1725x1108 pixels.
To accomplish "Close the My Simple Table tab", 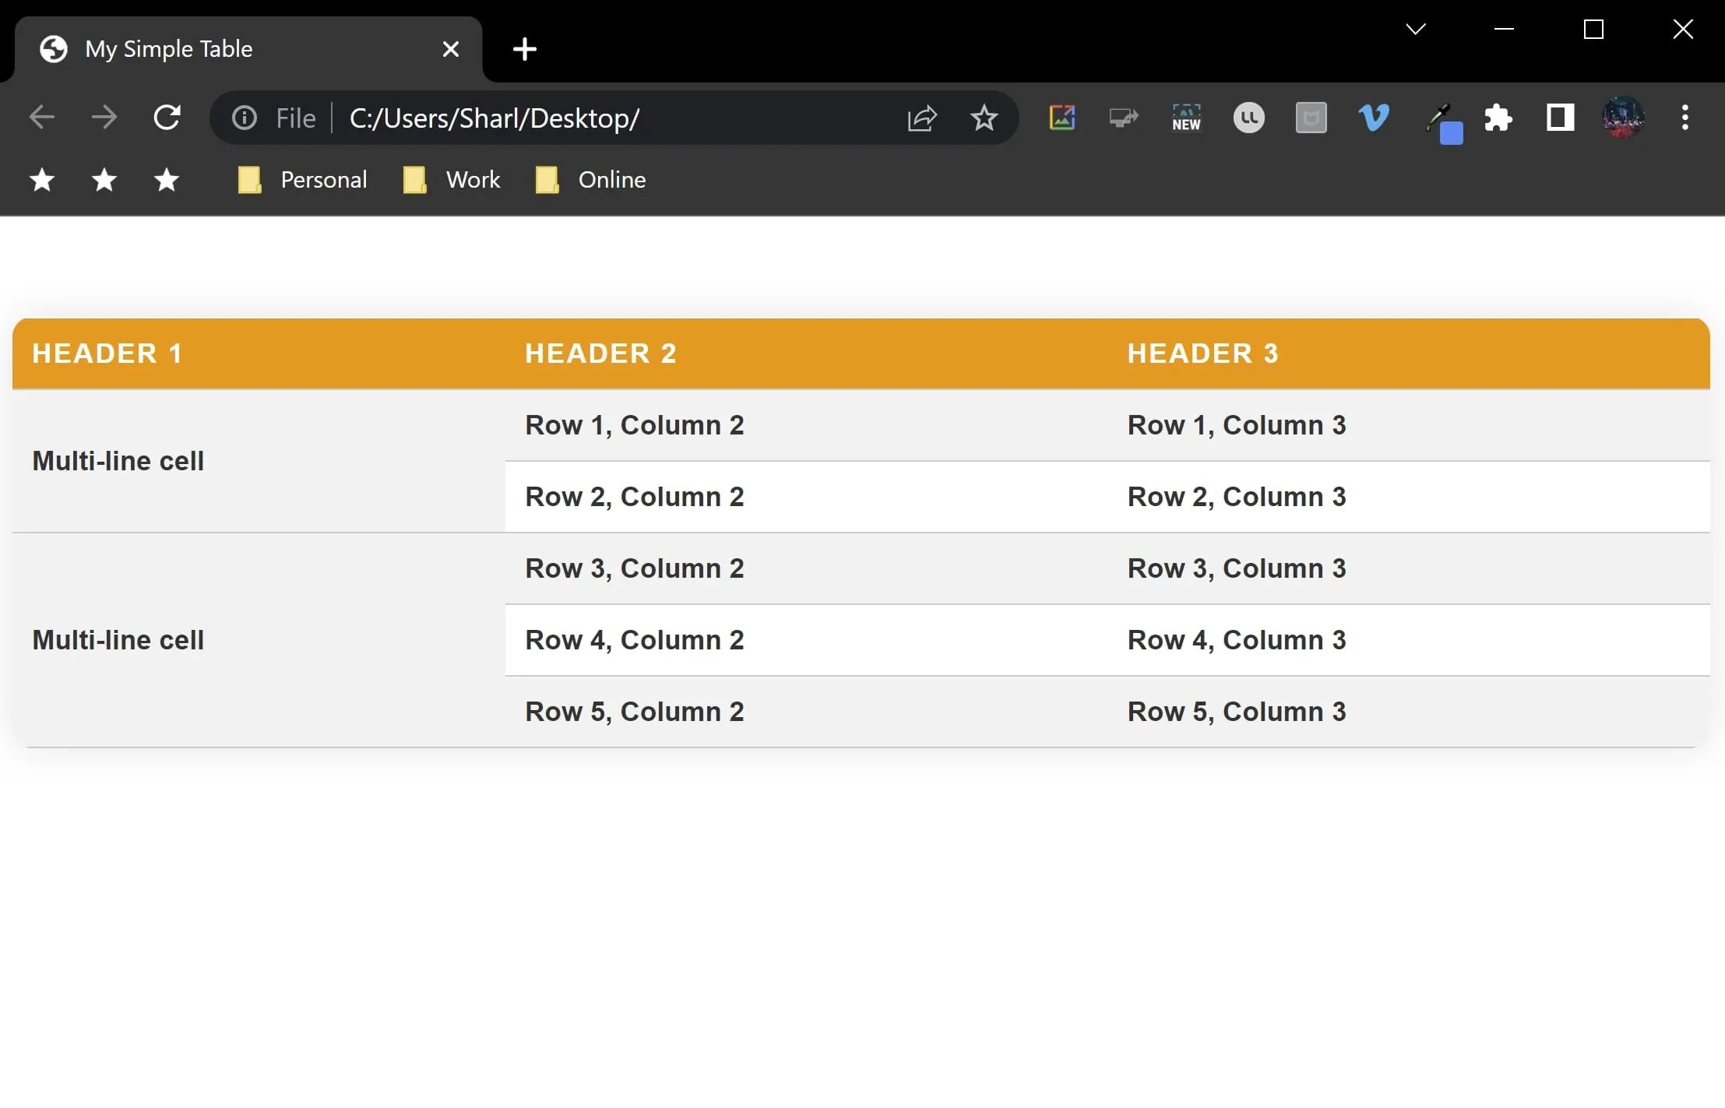I will click(450, 49).
